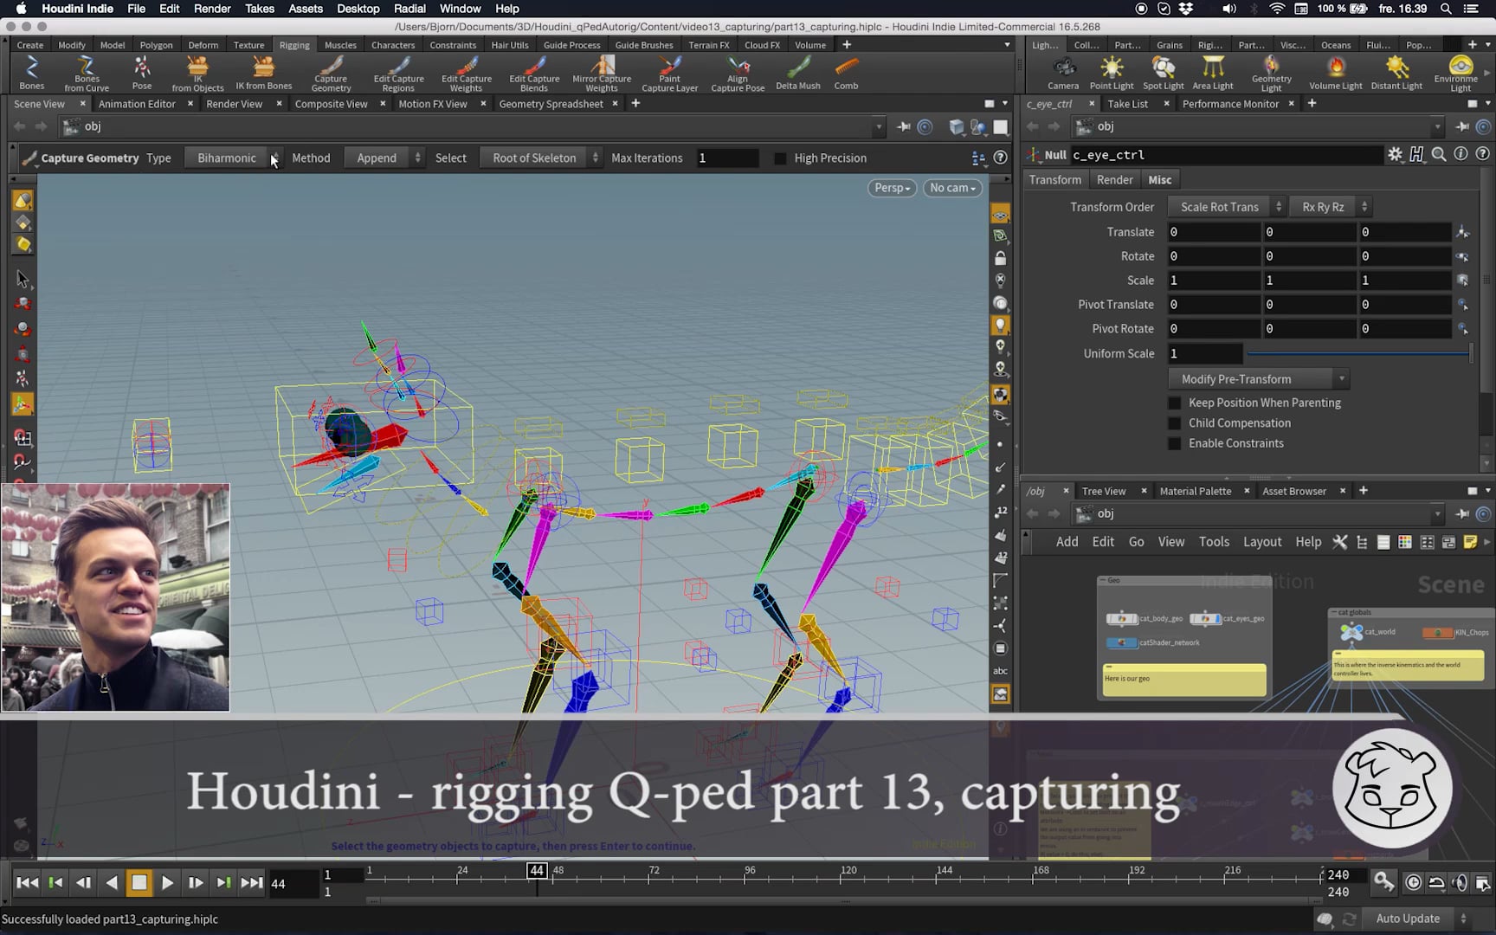Open the Layout menu in network editor
The width and height of the screenshot is (1496, 935).
click(x=1262, y=542)
